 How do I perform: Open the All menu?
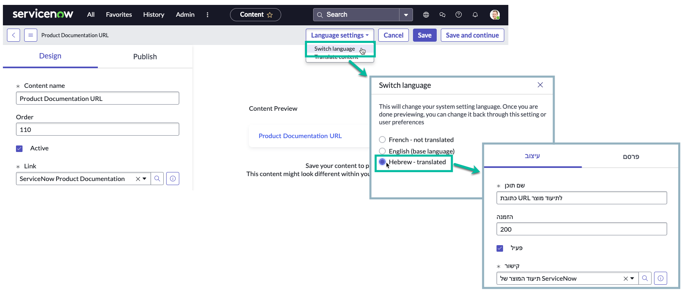click(x=91, y=15)
